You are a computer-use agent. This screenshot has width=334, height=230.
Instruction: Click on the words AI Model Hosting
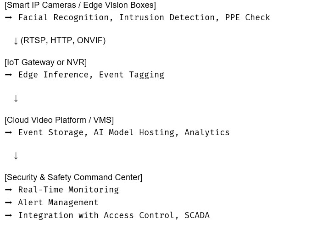point(134,132)
